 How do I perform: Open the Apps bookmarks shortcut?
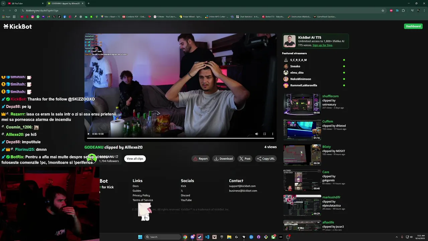click(6, 17)
